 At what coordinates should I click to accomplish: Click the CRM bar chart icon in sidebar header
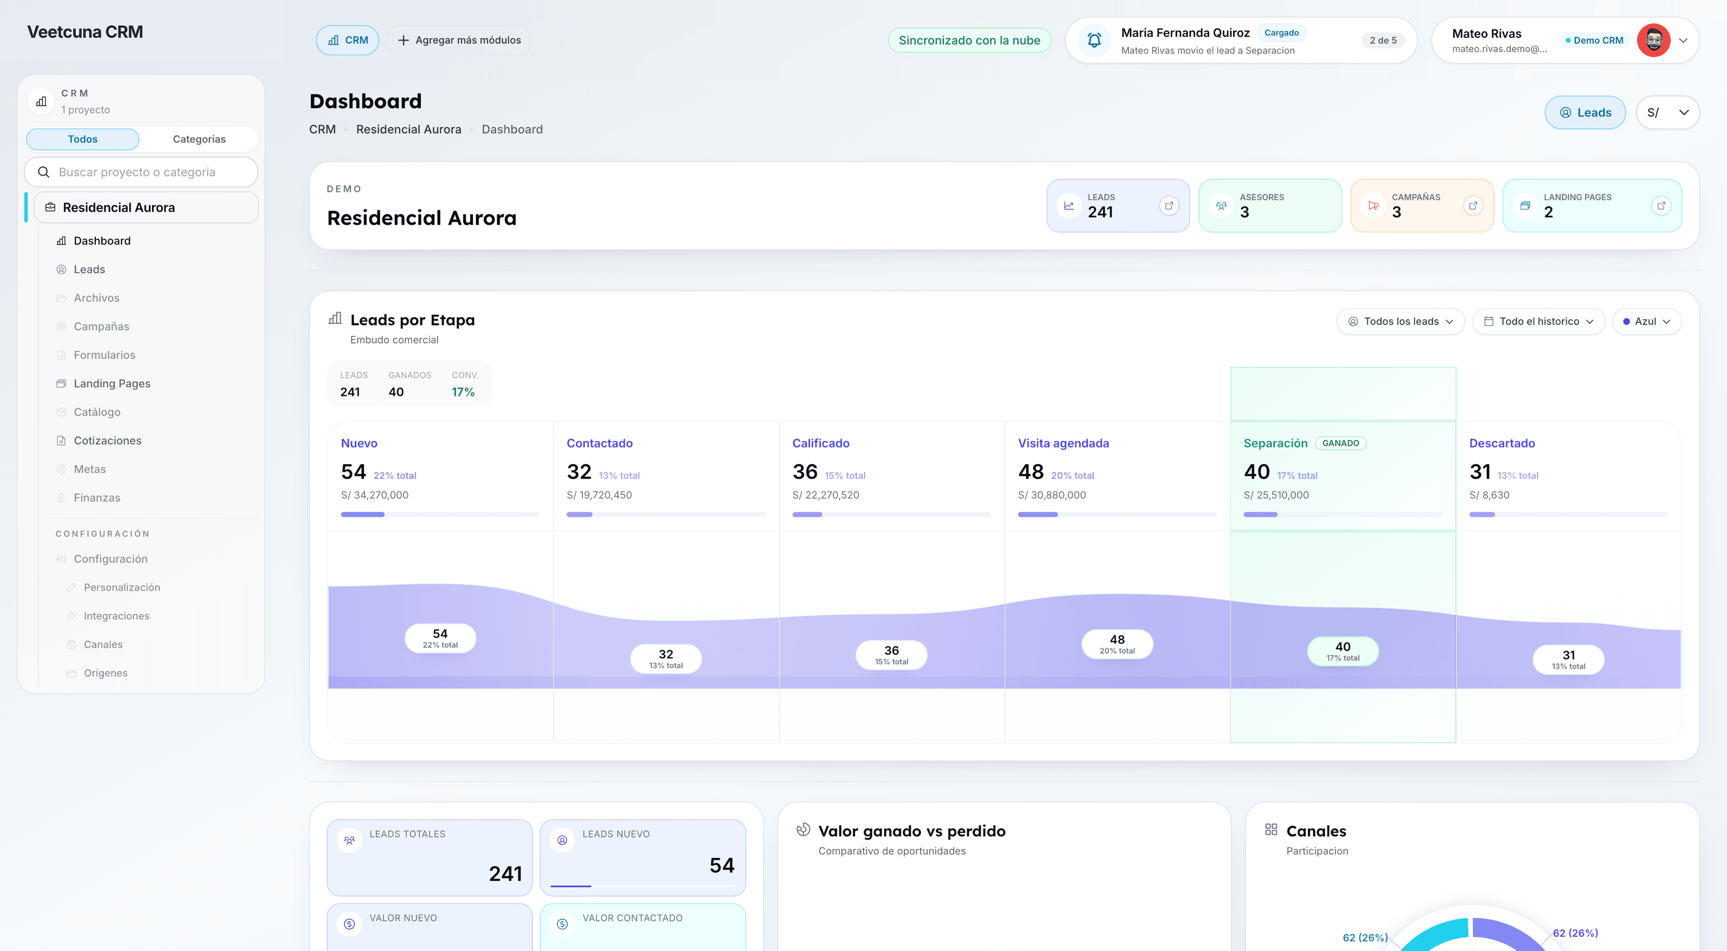[41, 101]
